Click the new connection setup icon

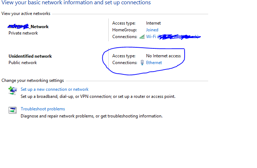12,90
